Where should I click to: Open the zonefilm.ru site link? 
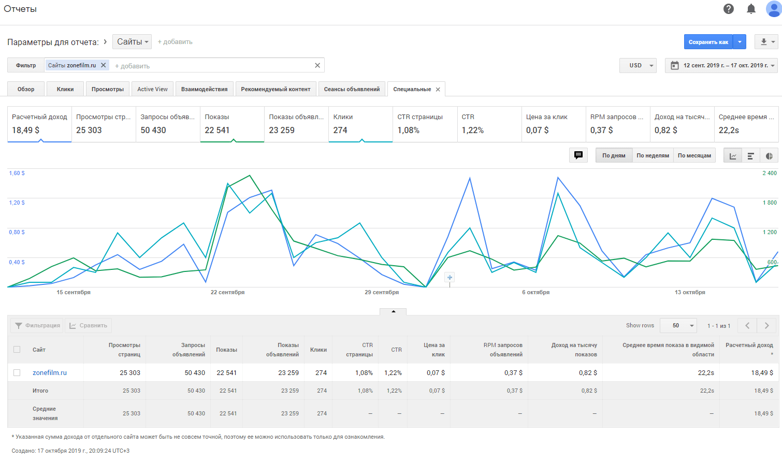coord(50,372)
